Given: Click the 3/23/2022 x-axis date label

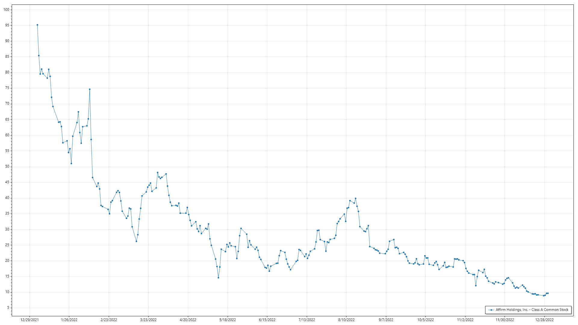Looking at the screenshot, I should (x=148, y=320).
